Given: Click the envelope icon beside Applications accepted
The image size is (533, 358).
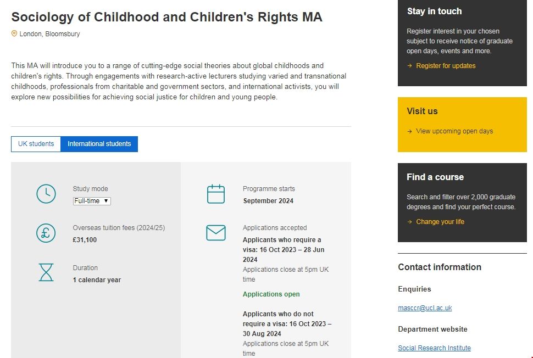Looking at the screenshot, I should pos(216,233).
